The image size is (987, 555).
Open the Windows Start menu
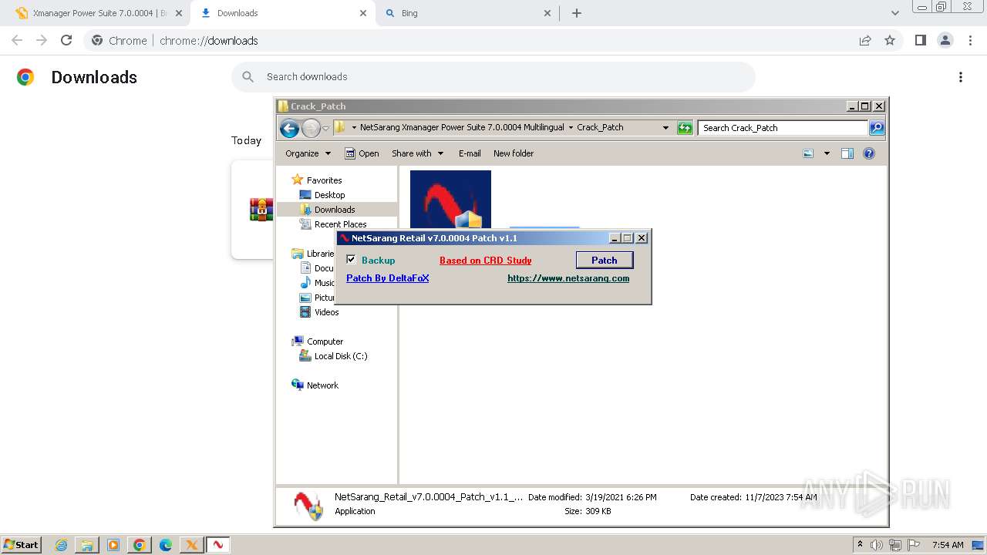(x=21, y=544)
